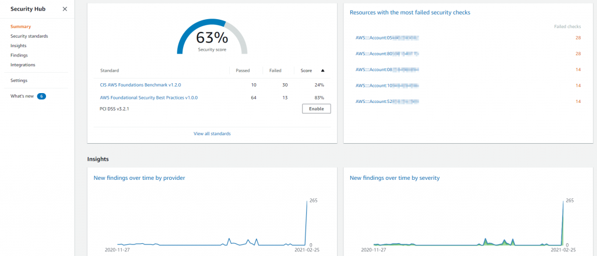The height and width of the screenshot is (256, 597).
Task: Open Insights in the sidebar navigation
Action: click(x=18, y=45)
